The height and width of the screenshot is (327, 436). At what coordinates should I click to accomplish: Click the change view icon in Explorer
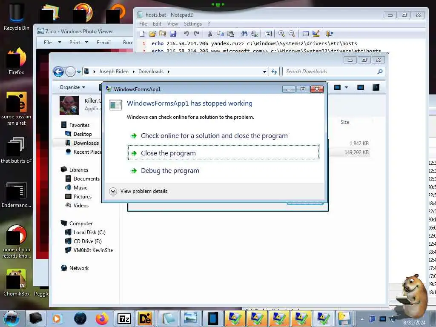point(337,87)
